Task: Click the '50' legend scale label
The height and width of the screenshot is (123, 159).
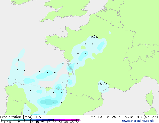Action: 77,122
